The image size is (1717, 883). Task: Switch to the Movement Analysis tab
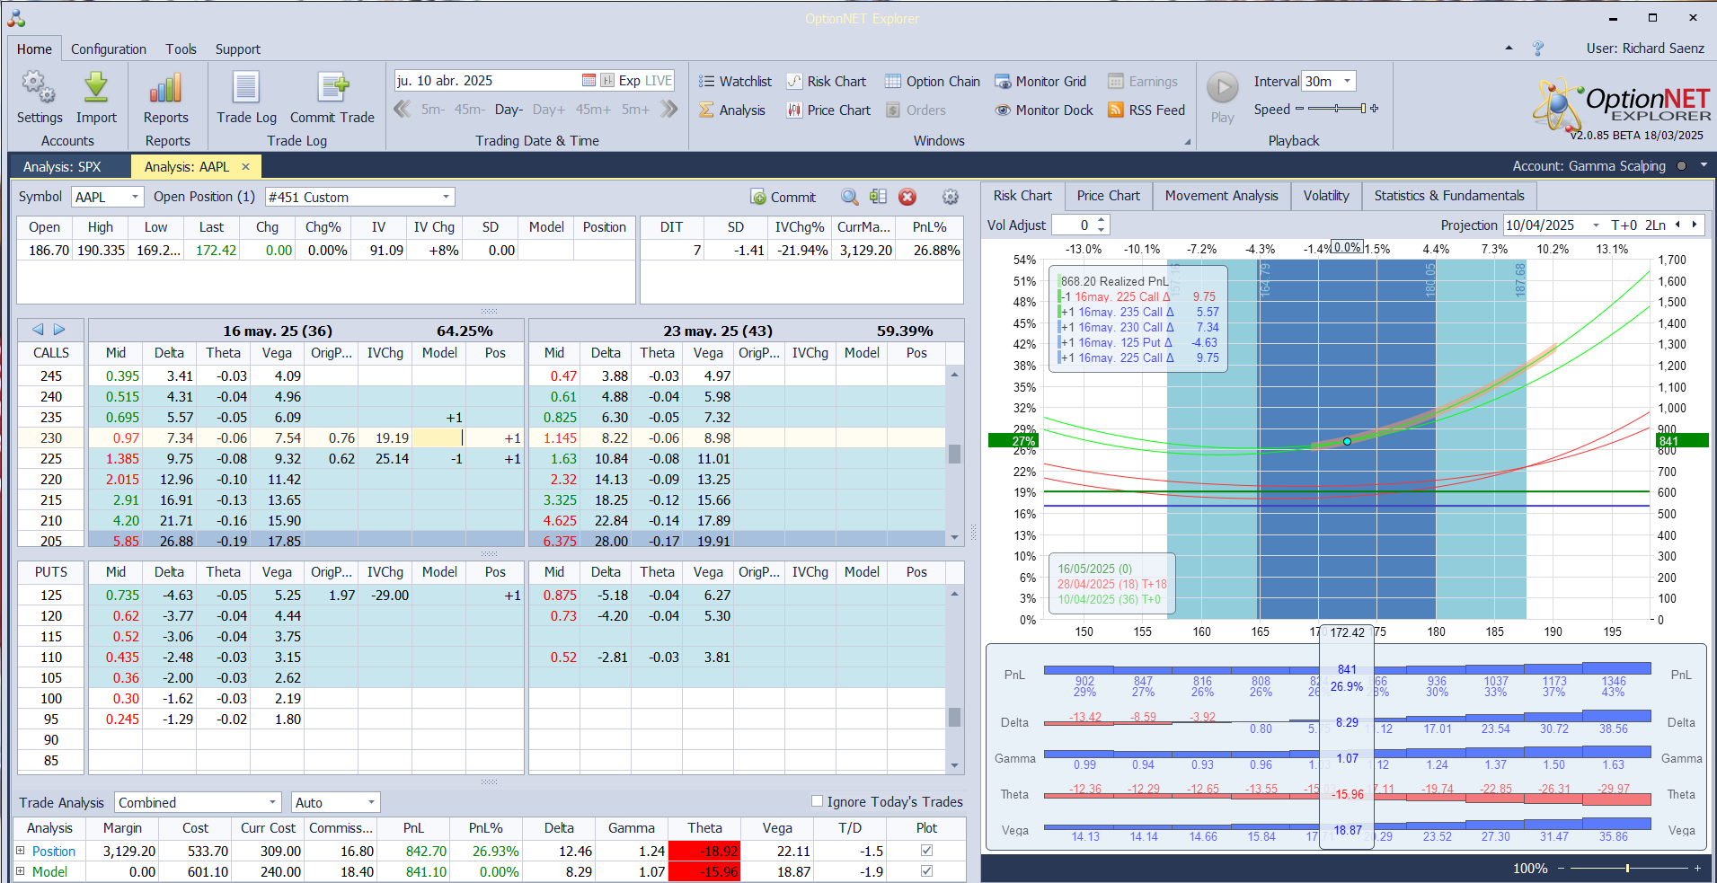pyautogui.click(x=1221, y=196)
